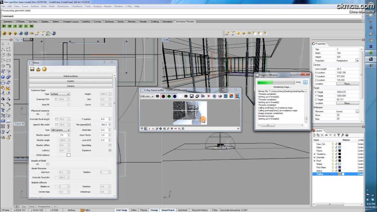377x212 pixels.
Task: Open V-Ray material editor M icon
Action: (4, 33)
